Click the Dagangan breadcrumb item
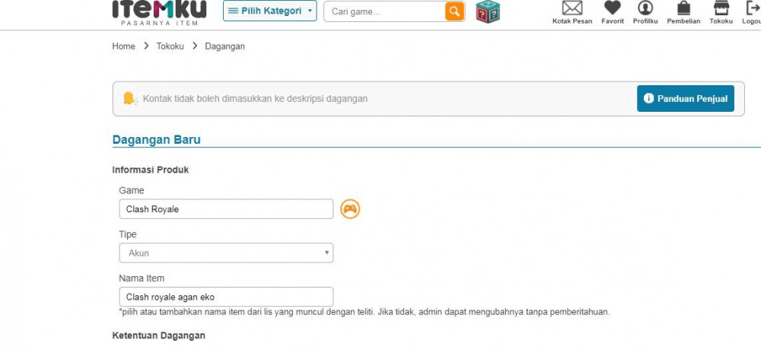The width and height of the screenshot is (761, 350). tap(224, 46)
